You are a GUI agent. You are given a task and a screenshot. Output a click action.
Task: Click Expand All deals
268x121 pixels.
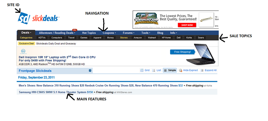208,70
